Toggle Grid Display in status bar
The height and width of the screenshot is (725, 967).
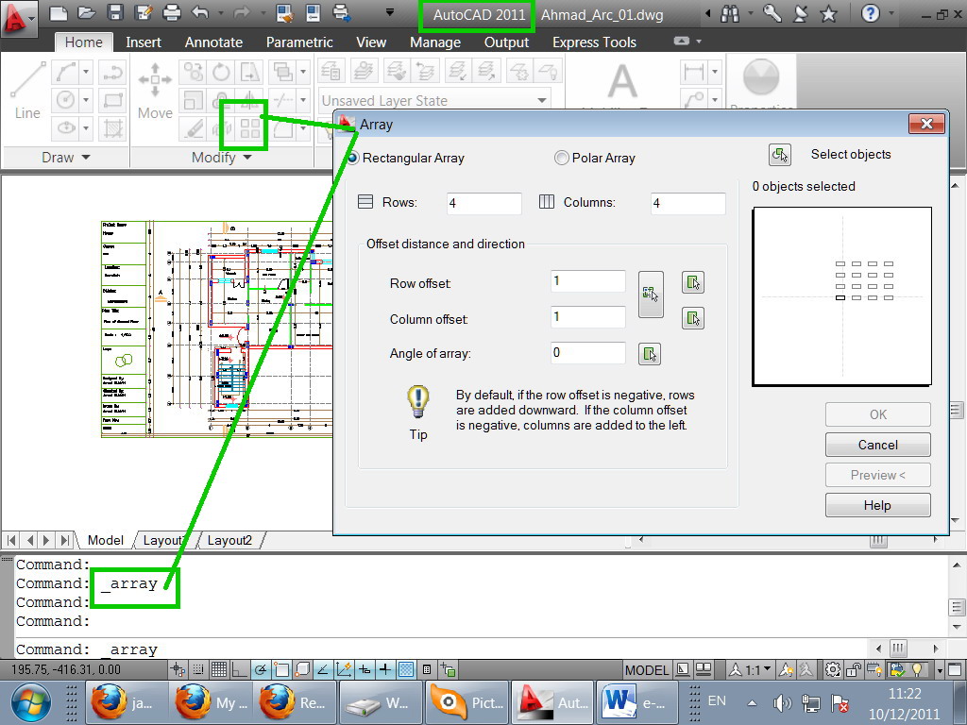click(x=219, y=669)
